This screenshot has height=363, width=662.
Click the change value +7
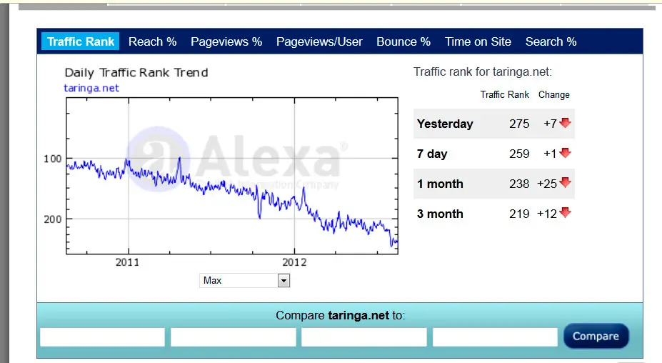[x=550, y=124]
